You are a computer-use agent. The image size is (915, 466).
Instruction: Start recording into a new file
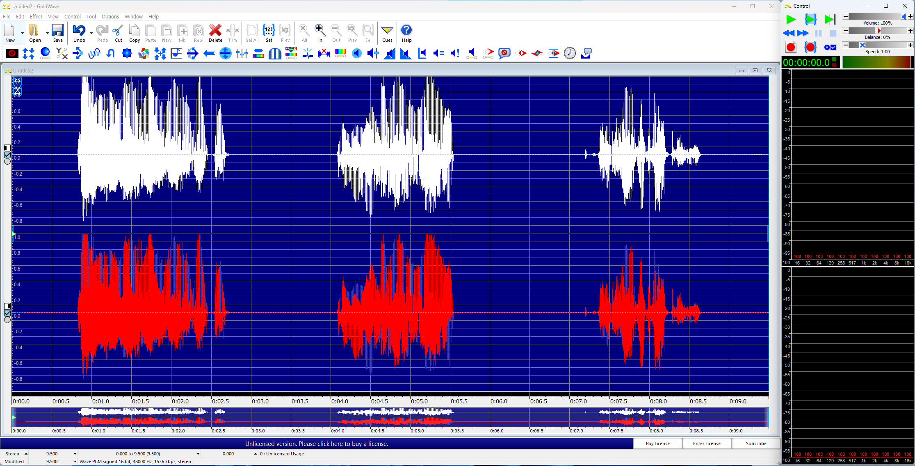point(791,47)
